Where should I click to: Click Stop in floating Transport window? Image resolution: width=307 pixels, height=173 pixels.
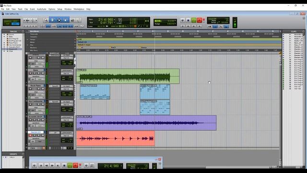coord(64,165)
